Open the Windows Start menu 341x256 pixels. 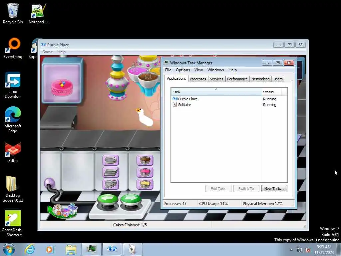point(9,249)
